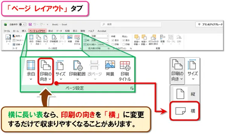This screenshot has height=135, width=226.
Task: Click the Redo arrow icon in title bar
Action: (41, 24)
